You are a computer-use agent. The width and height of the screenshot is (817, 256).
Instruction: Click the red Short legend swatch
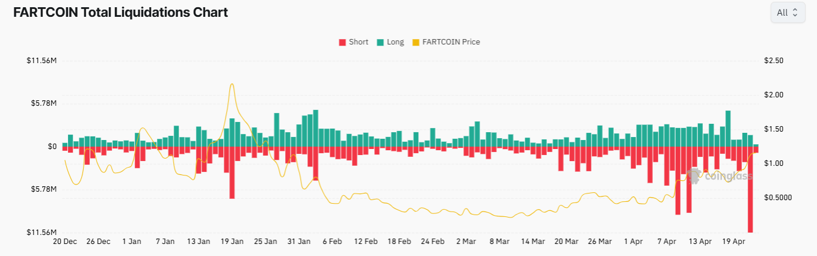click(x=342, y=42)
